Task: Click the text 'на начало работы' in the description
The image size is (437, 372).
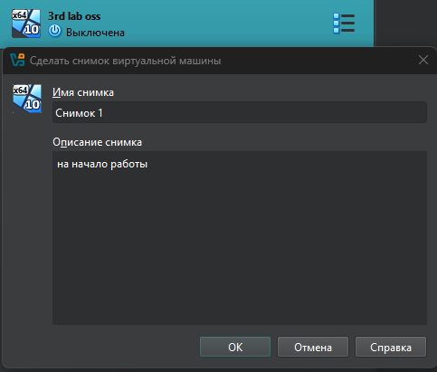Action: pos(102,164)
